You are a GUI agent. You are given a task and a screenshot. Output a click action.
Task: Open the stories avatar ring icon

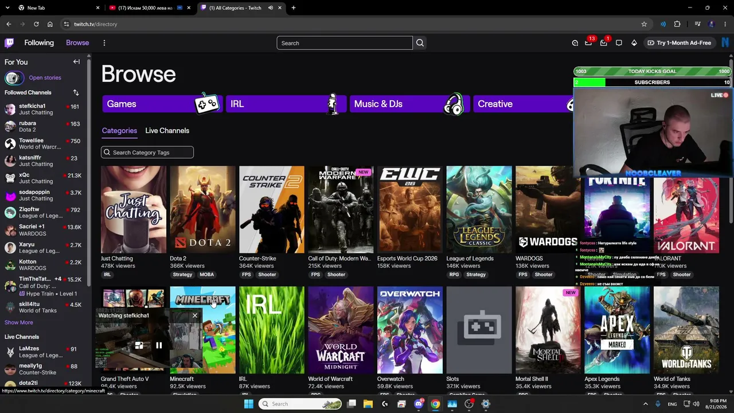tap(14, 78)
